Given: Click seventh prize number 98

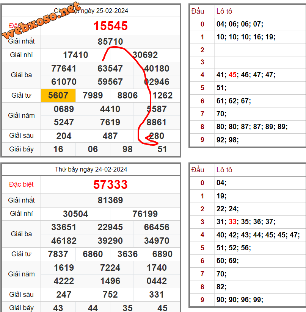Looking at the screenshot, I should [x=127, y=149].
